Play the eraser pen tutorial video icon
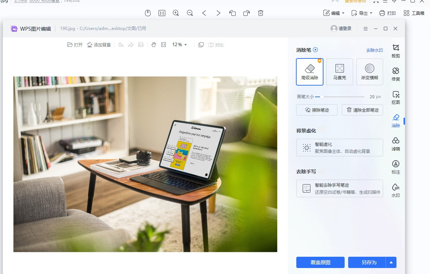The image size is (430, 274). (315, 50)
